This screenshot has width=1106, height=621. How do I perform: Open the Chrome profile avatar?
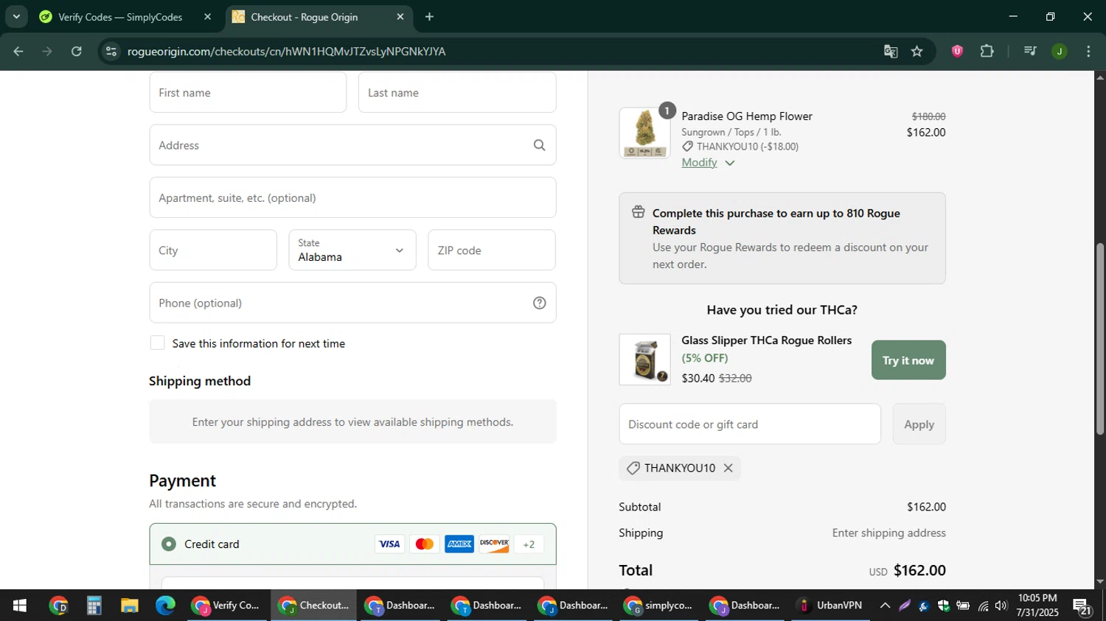(x=1060, y=52)
